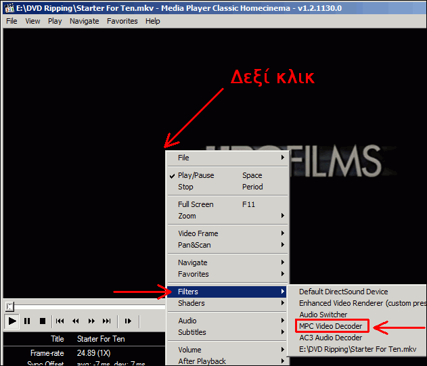The width and height of the screenshot is (427, 366).
Task: Expand the Volume submenu
Action: pyautogui.click(x=227, y=350)
